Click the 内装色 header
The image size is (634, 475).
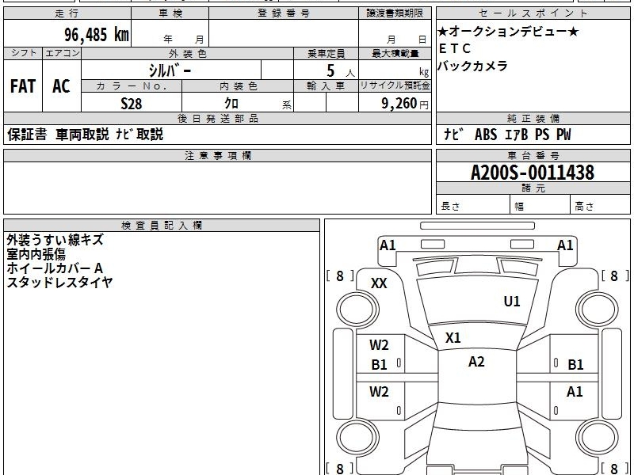pos(238,86)
